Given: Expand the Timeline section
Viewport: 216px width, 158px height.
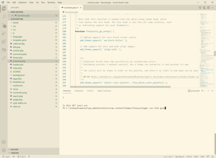Looking at the screenshot, I should point(33,153).
